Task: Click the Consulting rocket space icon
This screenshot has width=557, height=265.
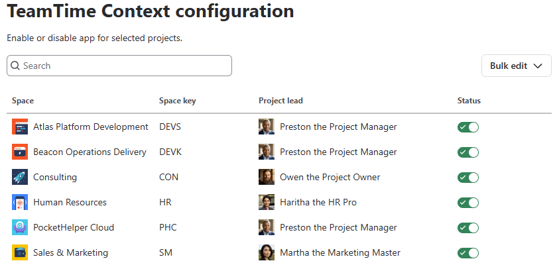Action: click(20, 177)
